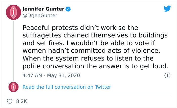Open the Twitter bird logo
This screenshot has height=108, width=177.
point(167,9)
